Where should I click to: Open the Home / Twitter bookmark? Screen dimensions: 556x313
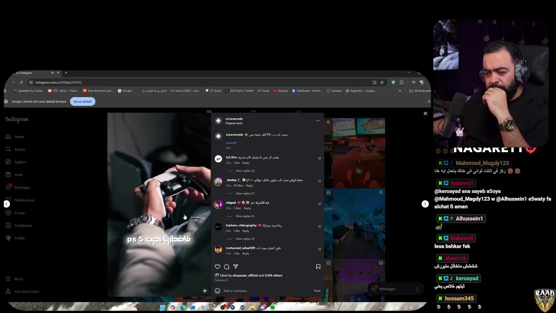239,91
